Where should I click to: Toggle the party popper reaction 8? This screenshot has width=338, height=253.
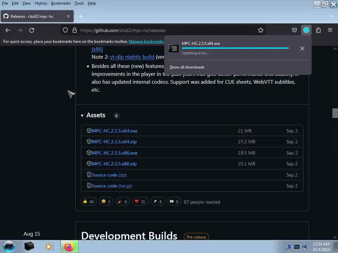point(123,202)
